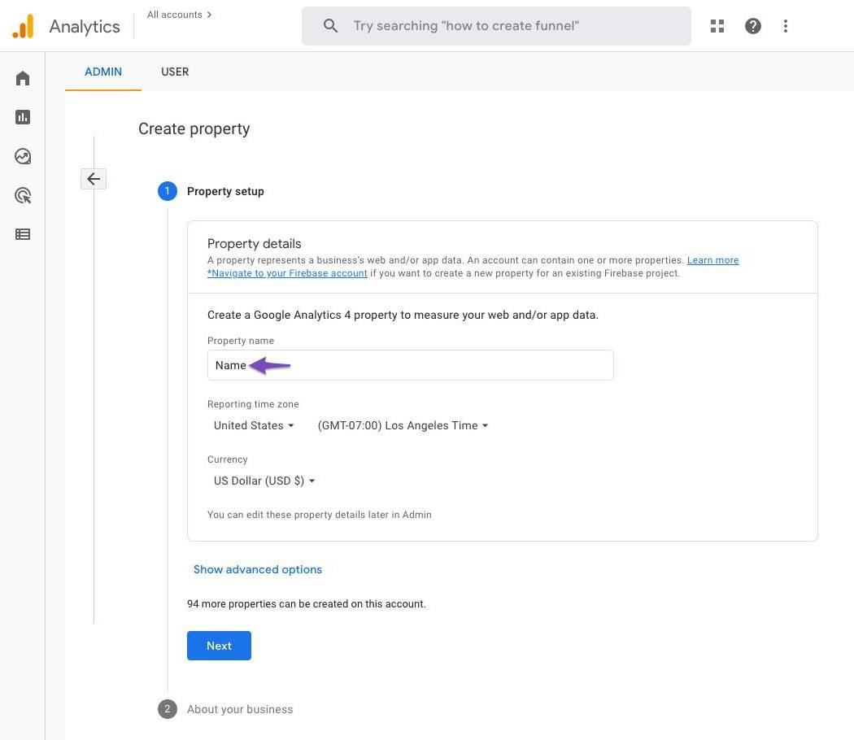Click the Help question mark icon
Viewport: 854px width, 740px height.
coord(753,26)
